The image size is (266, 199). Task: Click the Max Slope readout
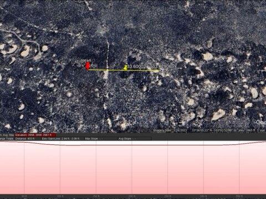click(x=94, y=139)
